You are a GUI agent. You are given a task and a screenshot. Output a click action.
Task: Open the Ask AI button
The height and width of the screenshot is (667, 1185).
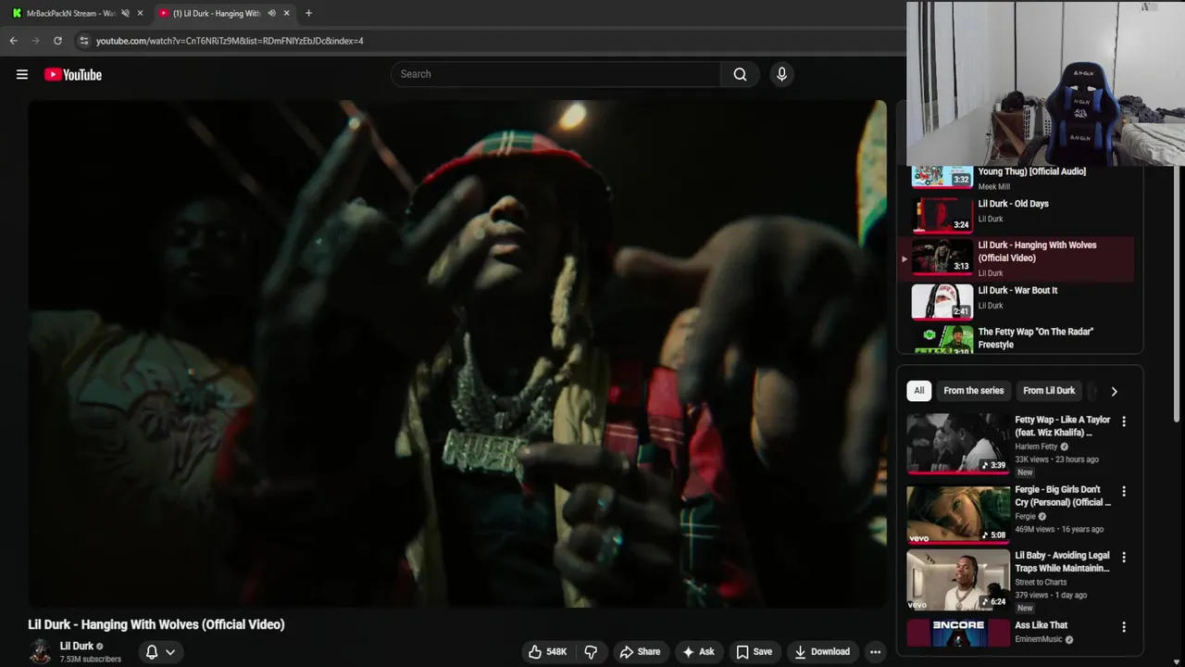[x=698, y=652]
